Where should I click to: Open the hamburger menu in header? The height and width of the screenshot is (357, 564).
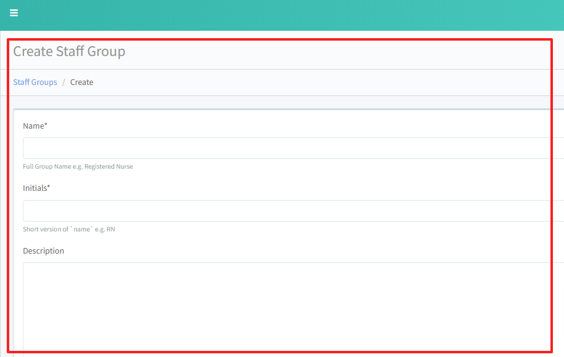14,13
